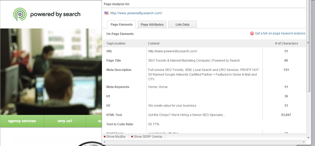The width and height of the screenshot is (315, 146).
Task: Click the character count 11
Action: pyautogui.click(x=286, y=87)
